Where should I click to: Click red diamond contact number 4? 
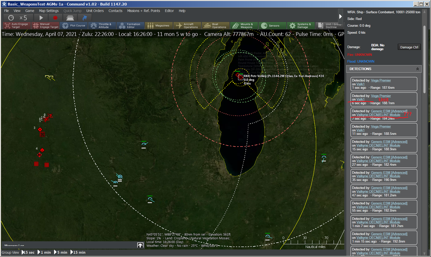click(42, 150)
